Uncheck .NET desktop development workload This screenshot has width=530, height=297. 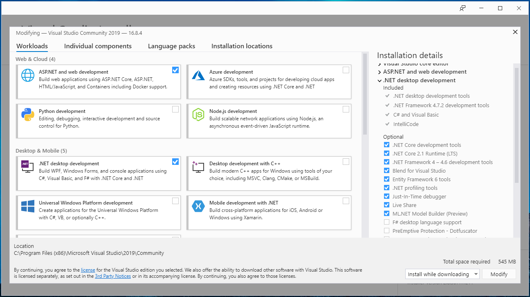[175, 162]
